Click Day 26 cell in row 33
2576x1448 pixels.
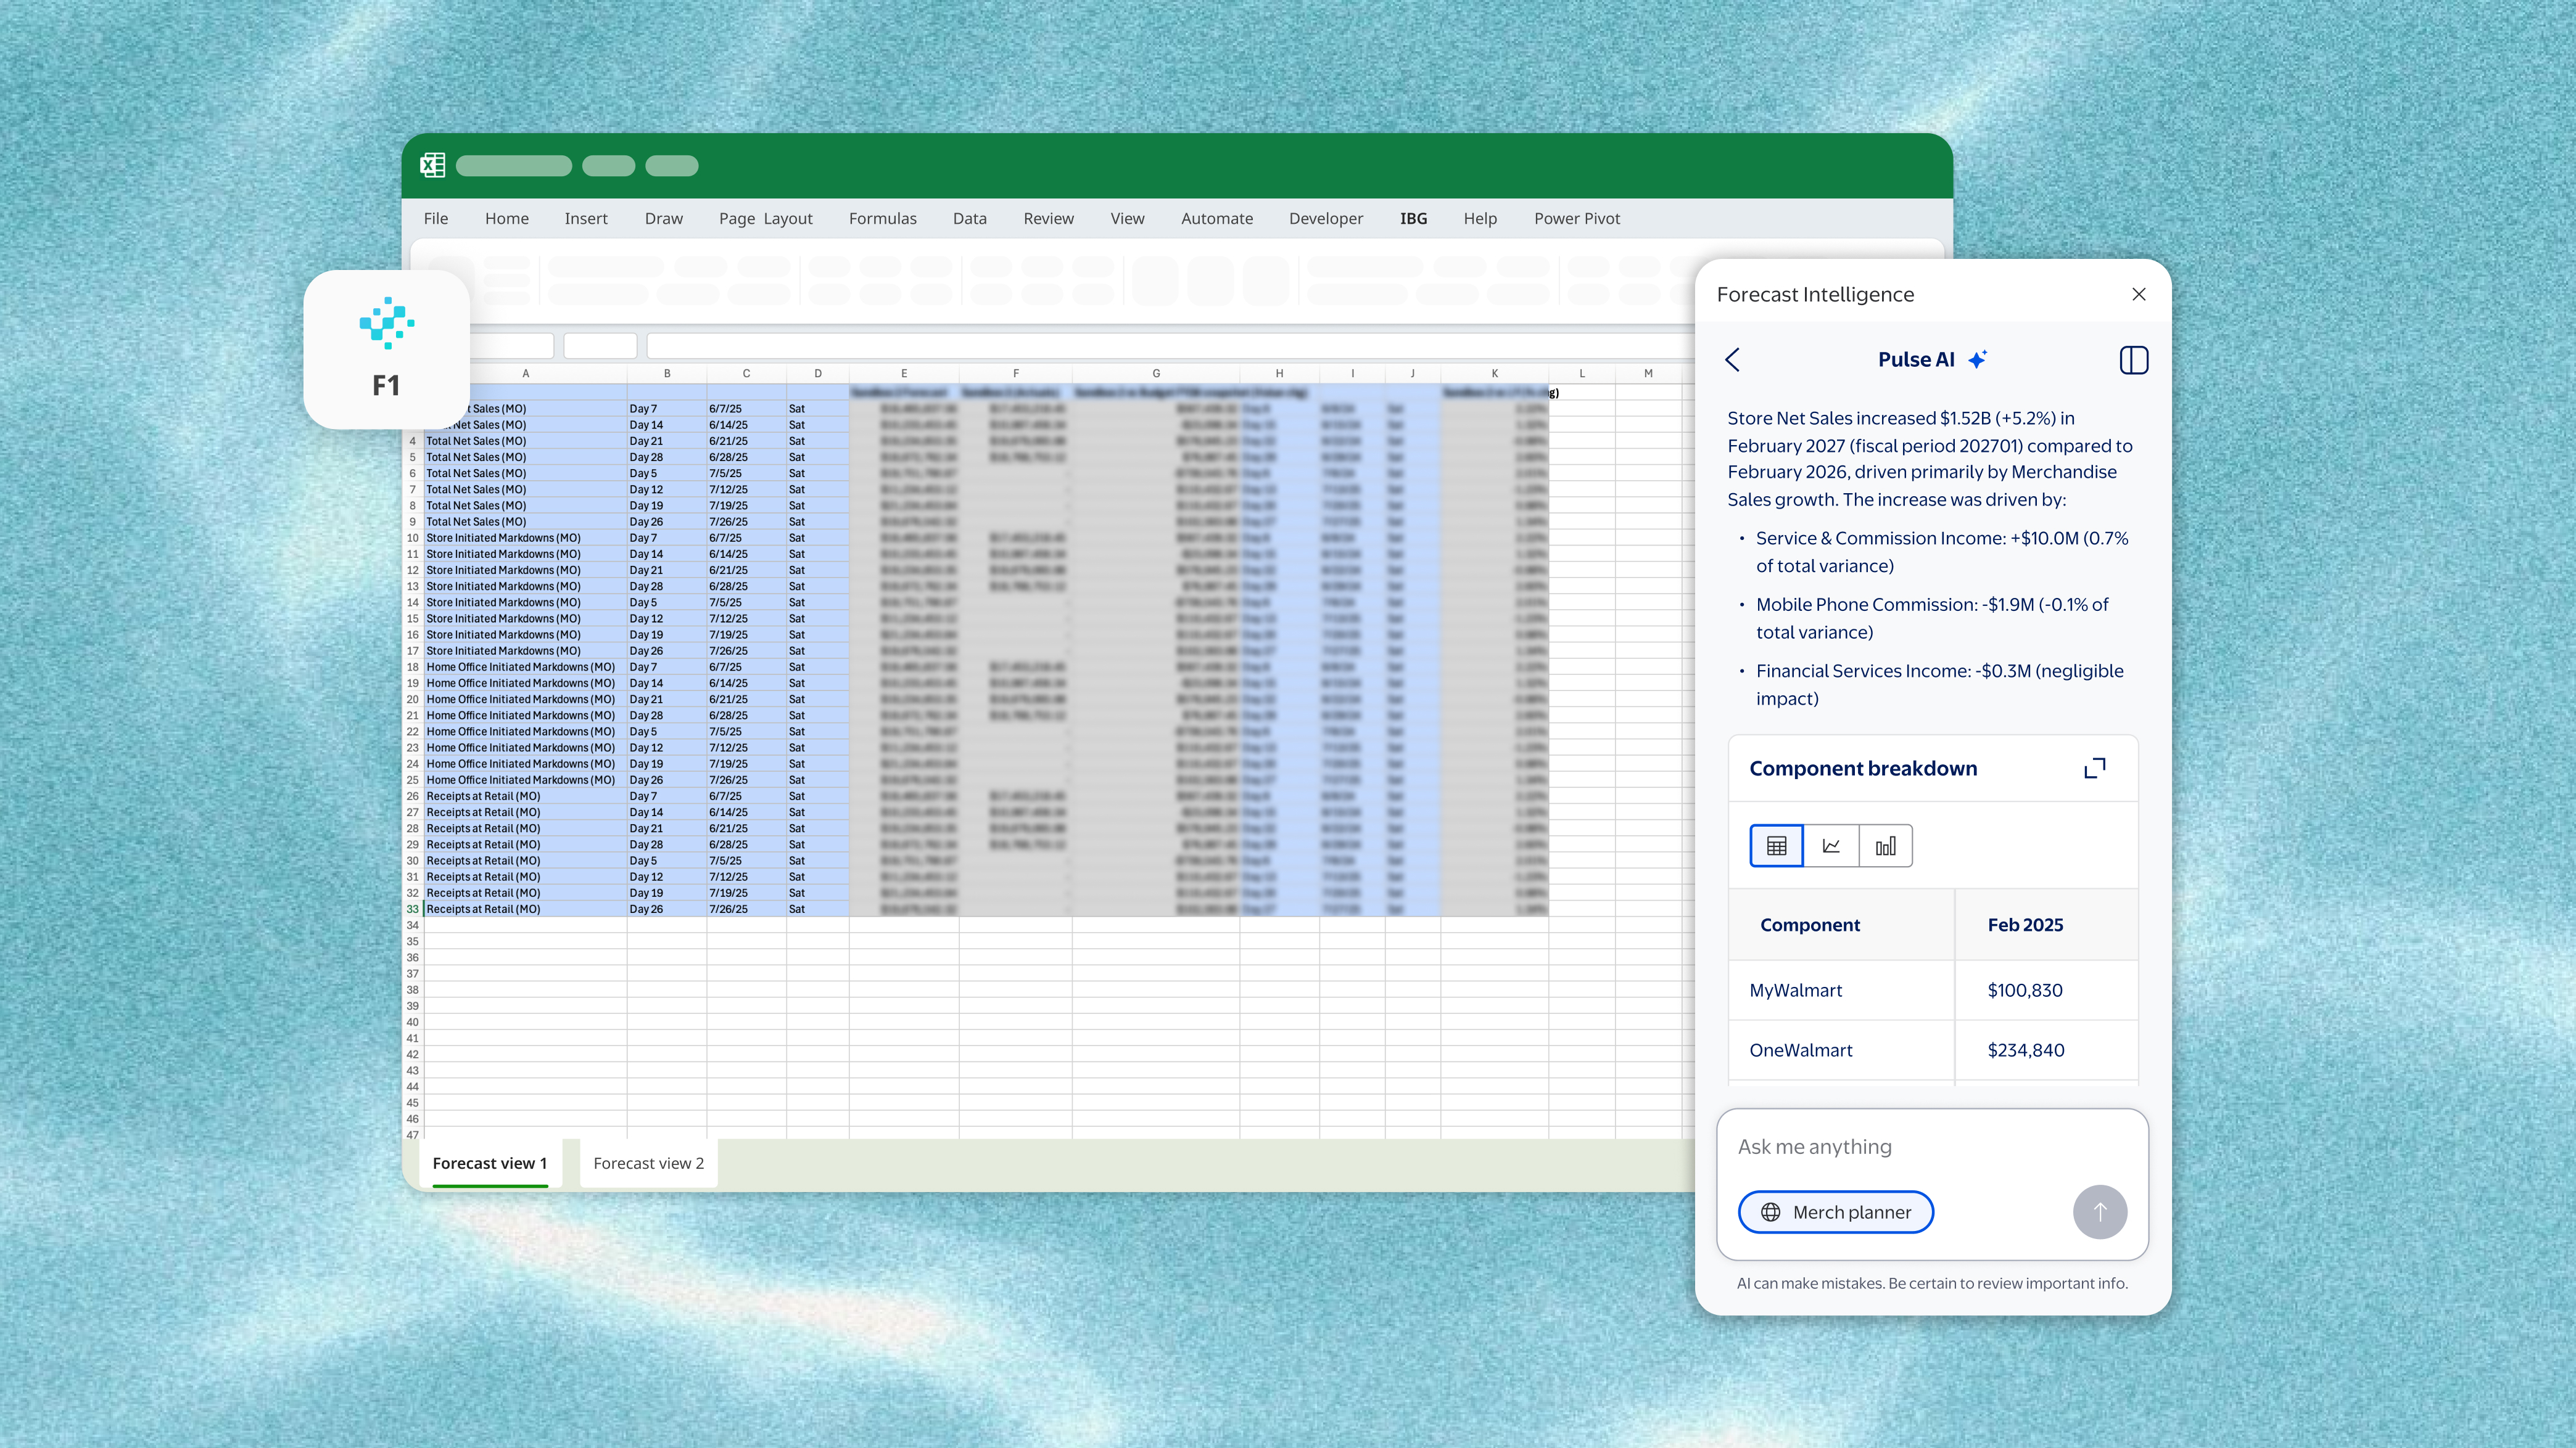click(666, 909)
